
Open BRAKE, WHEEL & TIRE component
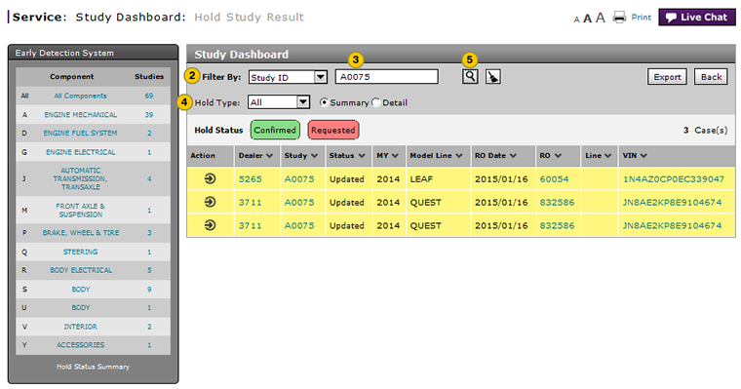[80, 233]
